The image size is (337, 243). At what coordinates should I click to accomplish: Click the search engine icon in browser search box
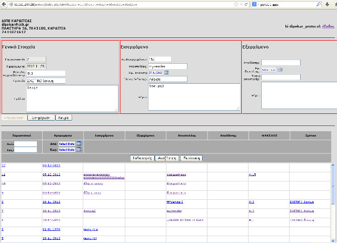point(254,4)
